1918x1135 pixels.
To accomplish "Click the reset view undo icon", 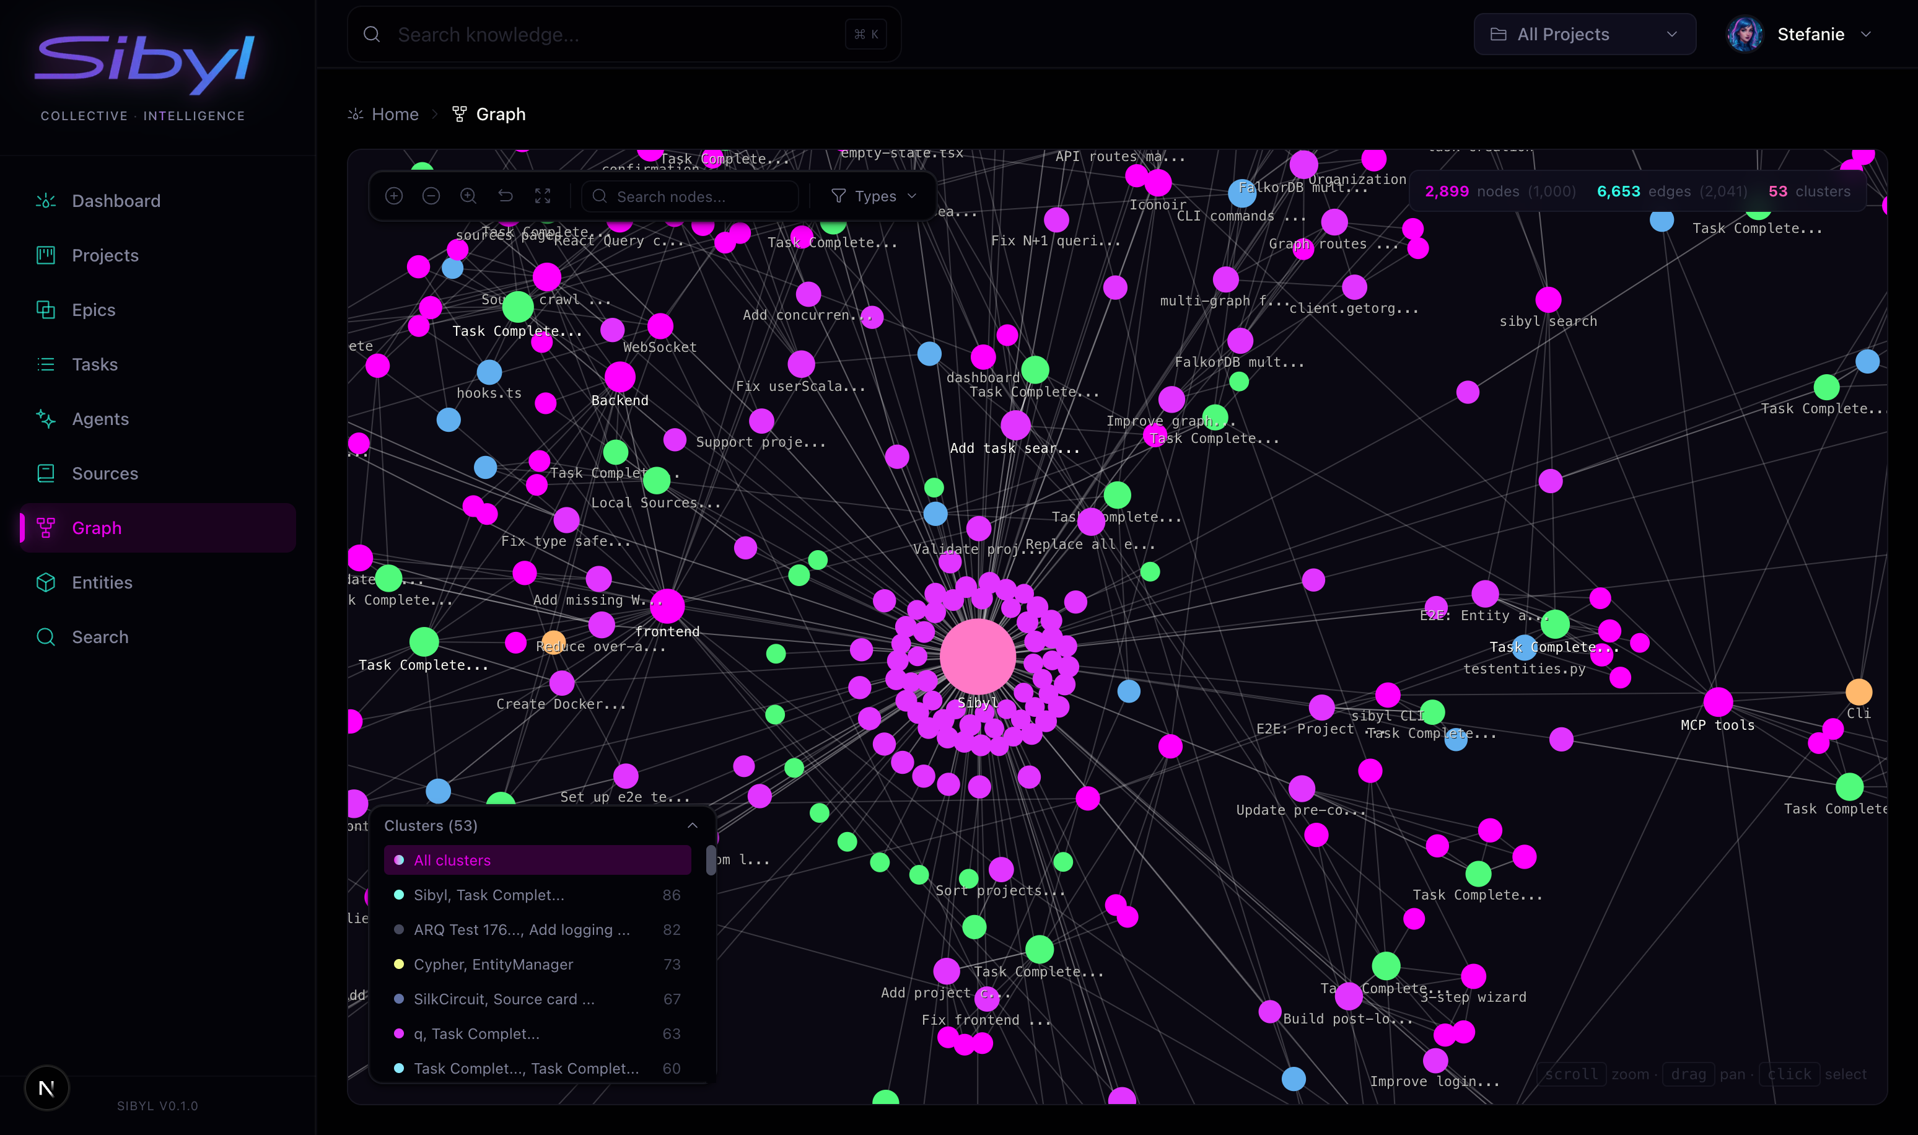I will point(506,196).
